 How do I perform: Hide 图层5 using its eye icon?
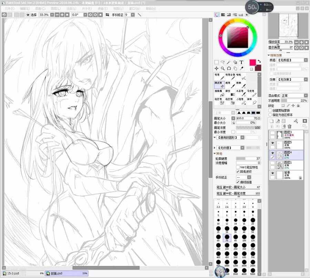(x=272, y=143)
